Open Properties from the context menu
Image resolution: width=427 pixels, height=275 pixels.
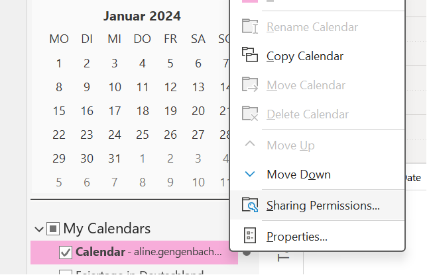pos(296,236)
